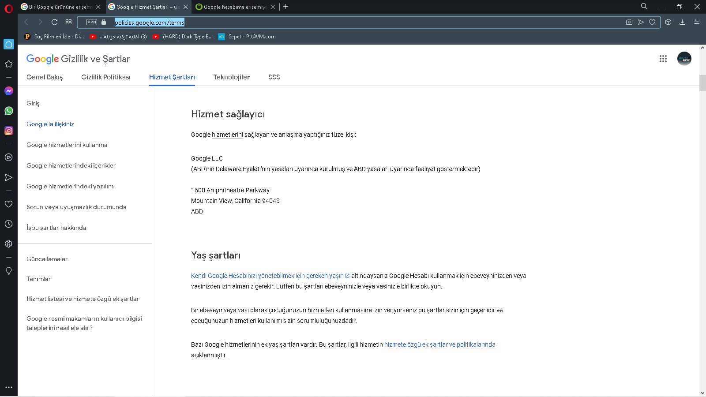
Task: Open the easy setup menu icon
Action: 697,22
